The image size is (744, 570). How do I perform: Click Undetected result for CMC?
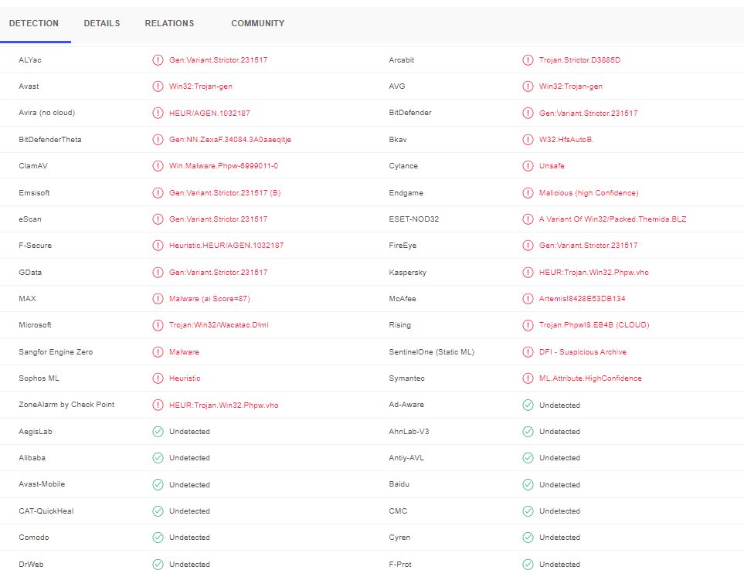click(559, 511)
